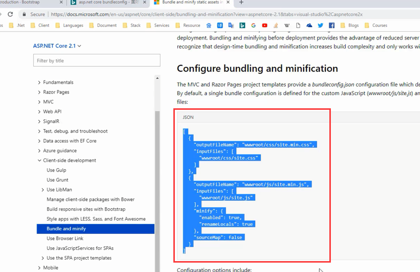Open Use JavaScriptServices for SPAs
Screen dimensions: 420x272
80,248
